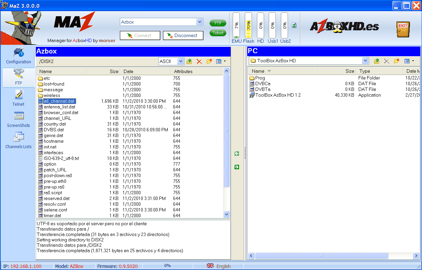Go up one folder in Azbox panel
Image resolution: width=422 pixels, height=270 pixels.
tap(189, 61)
